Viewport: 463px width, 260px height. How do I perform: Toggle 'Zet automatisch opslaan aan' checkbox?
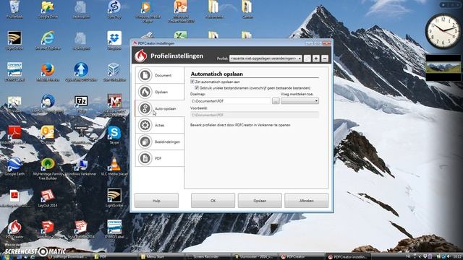[192, 82]
